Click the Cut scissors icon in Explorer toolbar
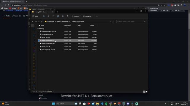This screenshot has height=106, width=190. (x=44, y=16)
